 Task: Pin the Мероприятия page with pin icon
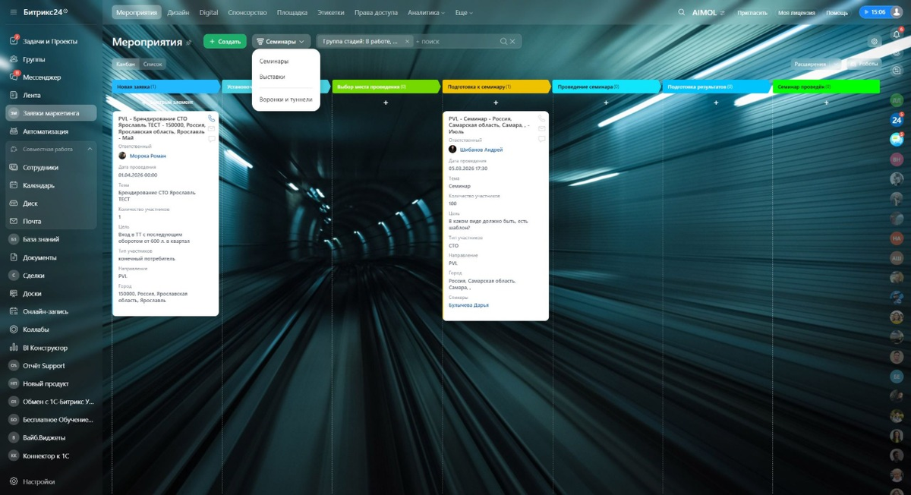(x=189, y=43)
